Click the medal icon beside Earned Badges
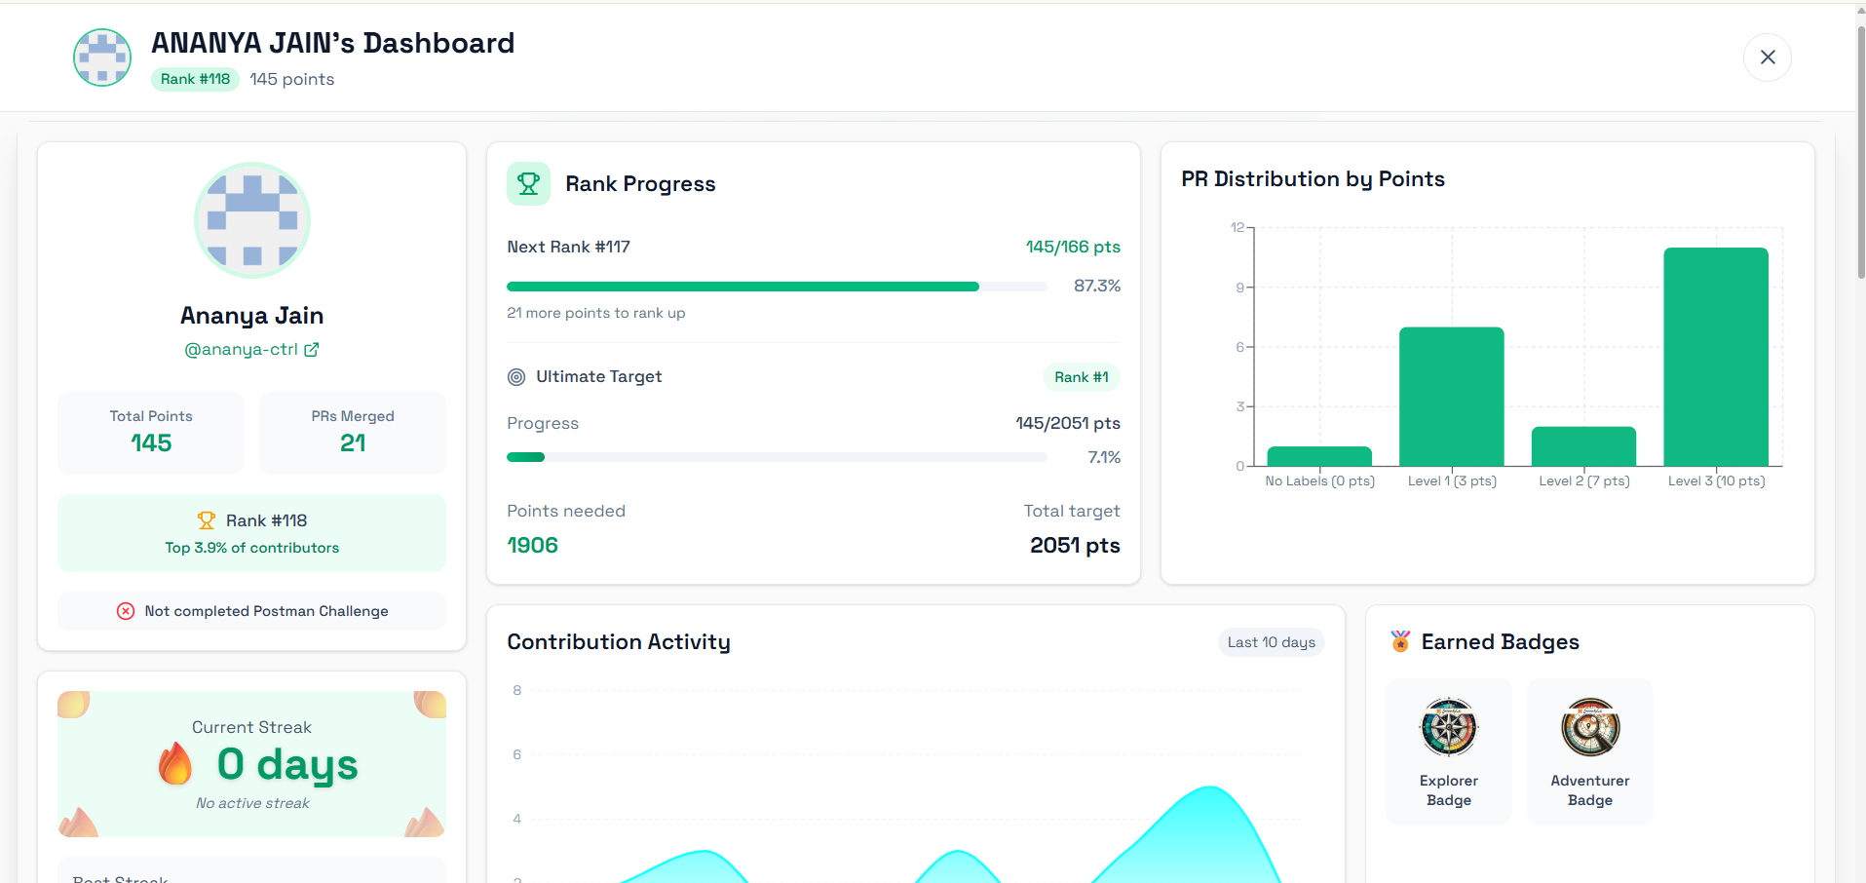 click(1400, 641)
